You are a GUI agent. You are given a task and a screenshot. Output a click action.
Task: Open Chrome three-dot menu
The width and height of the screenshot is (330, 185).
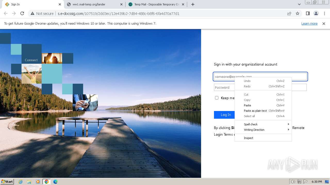click(x=324, y=13)
